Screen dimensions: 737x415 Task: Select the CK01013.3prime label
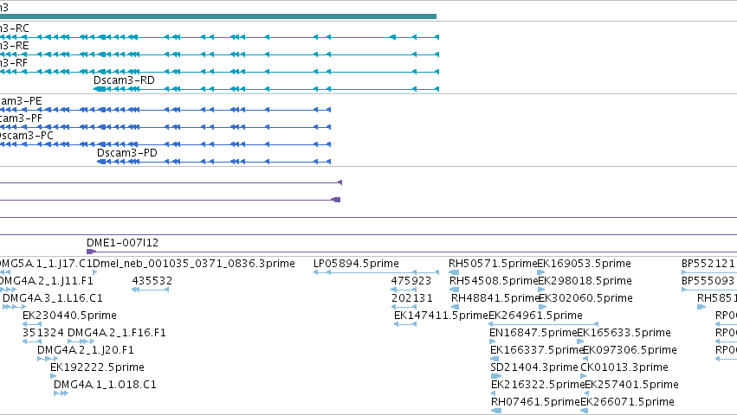click(624, 367)
